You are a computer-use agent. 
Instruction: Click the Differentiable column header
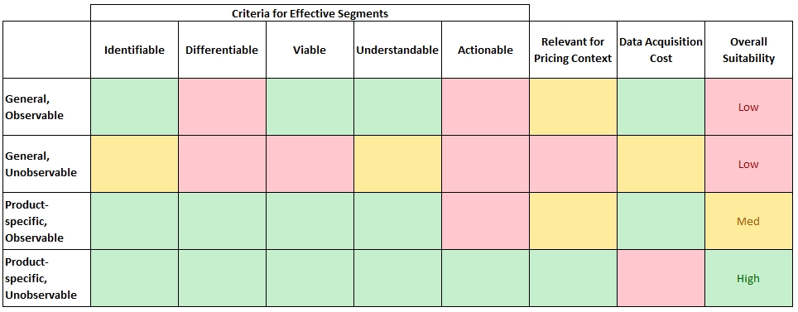coord(222,50)
